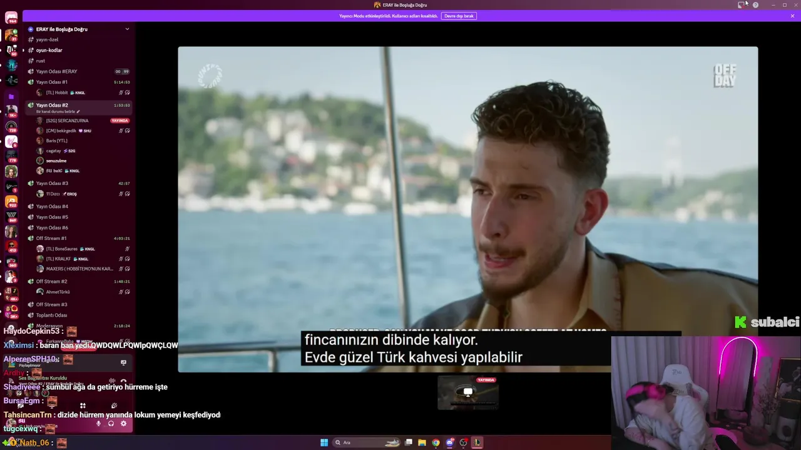Image resolution: width=801 pixels, height=450 pixels.
Task: Edit channel status 'Bir kanal durumu belirle'
Action: point(58,112)
